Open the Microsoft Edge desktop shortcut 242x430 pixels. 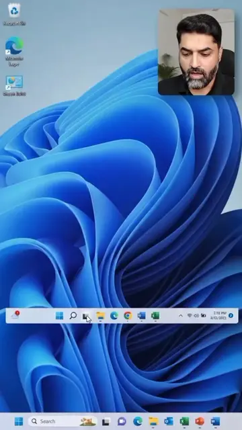(x=14, y=51)
